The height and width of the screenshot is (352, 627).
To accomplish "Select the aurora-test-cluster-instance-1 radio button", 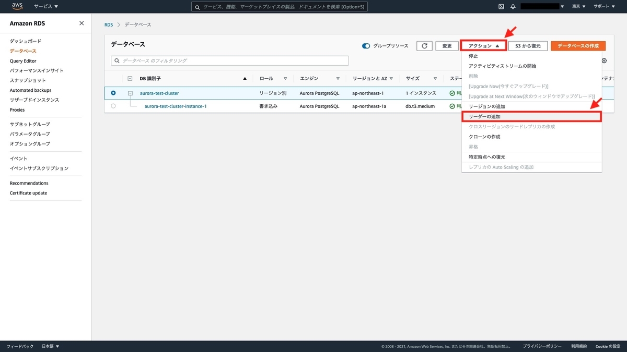I will pos(113,106).
